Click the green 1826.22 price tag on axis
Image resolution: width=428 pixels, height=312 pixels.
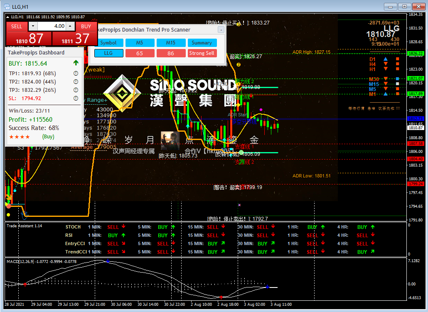tap(416, 54)
